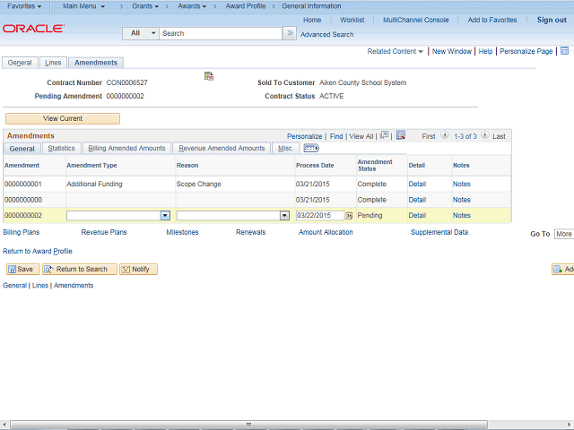
Task: Open Detail for amendment 0000000000
Action: [417, 200]
